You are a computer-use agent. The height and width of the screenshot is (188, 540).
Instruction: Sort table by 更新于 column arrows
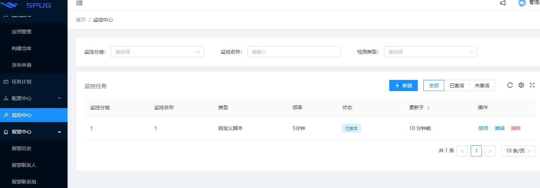click(428, 108)
